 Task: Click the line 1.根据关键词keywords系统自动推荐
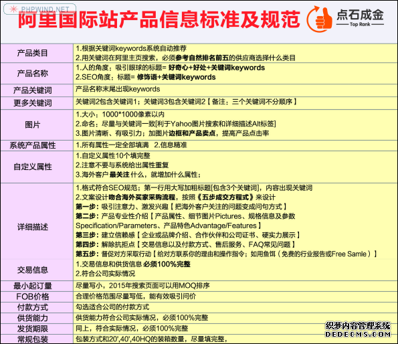(x=131, y=48)
